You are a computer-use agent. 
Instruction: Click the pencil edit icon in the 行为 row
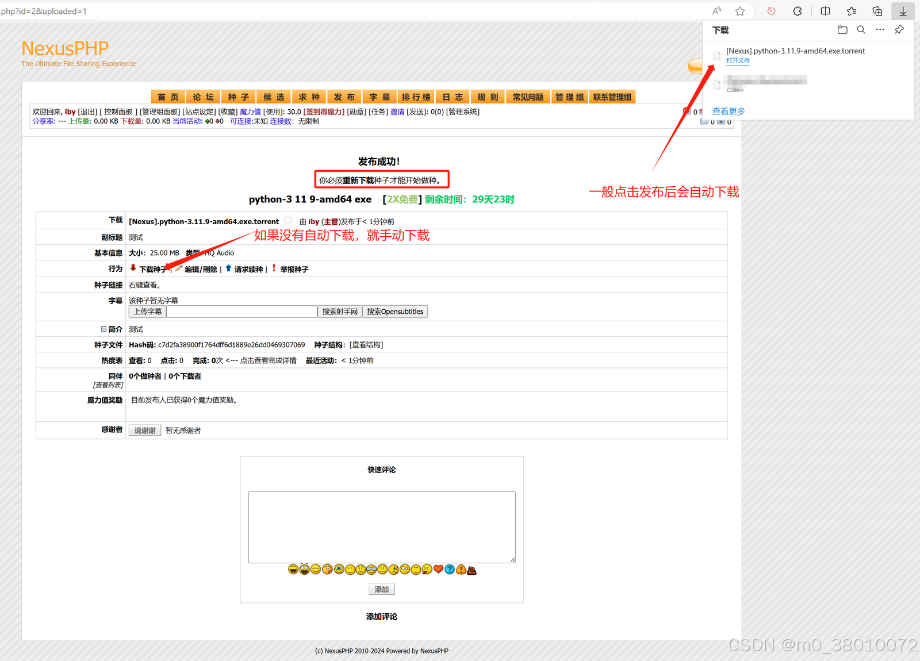coord(179,268)
